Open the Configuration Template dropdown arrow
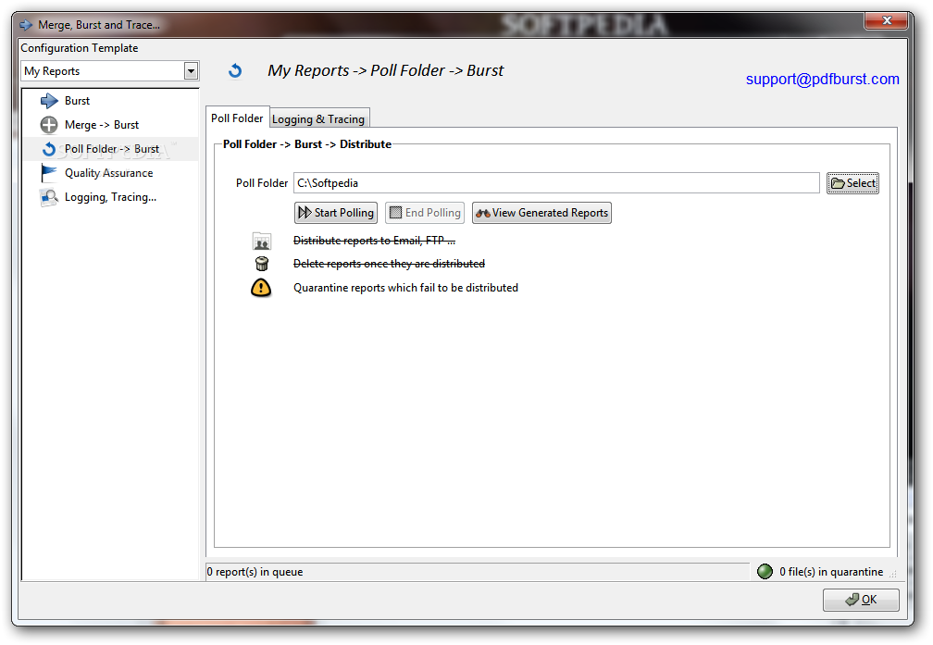The height and width of the screenshot is (645, 933). (191, 71)
